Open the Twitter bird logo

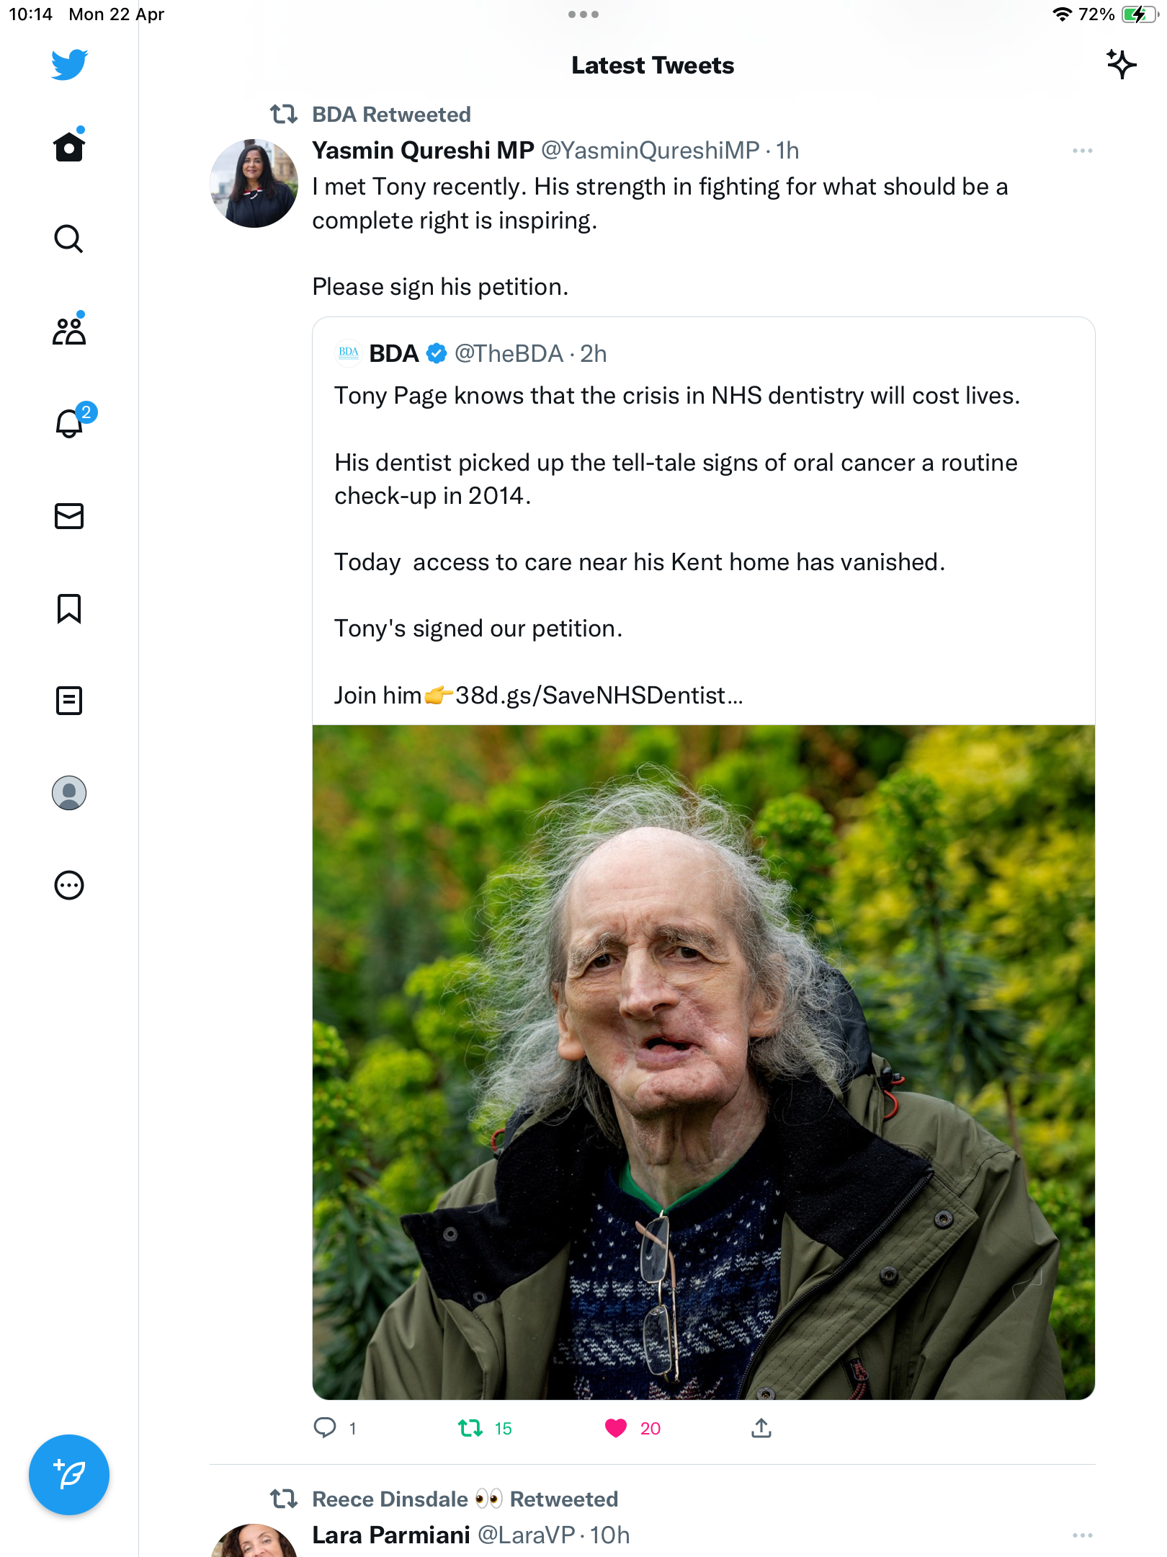point(69,65)
